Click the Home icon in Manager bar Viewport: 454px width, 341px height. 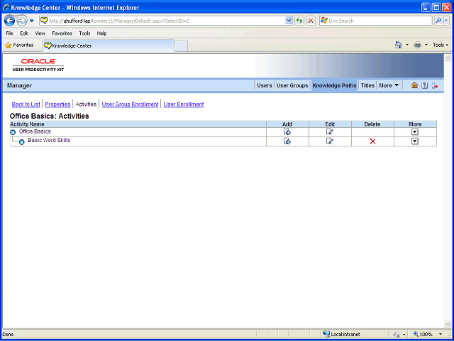(x=414, y=85)
